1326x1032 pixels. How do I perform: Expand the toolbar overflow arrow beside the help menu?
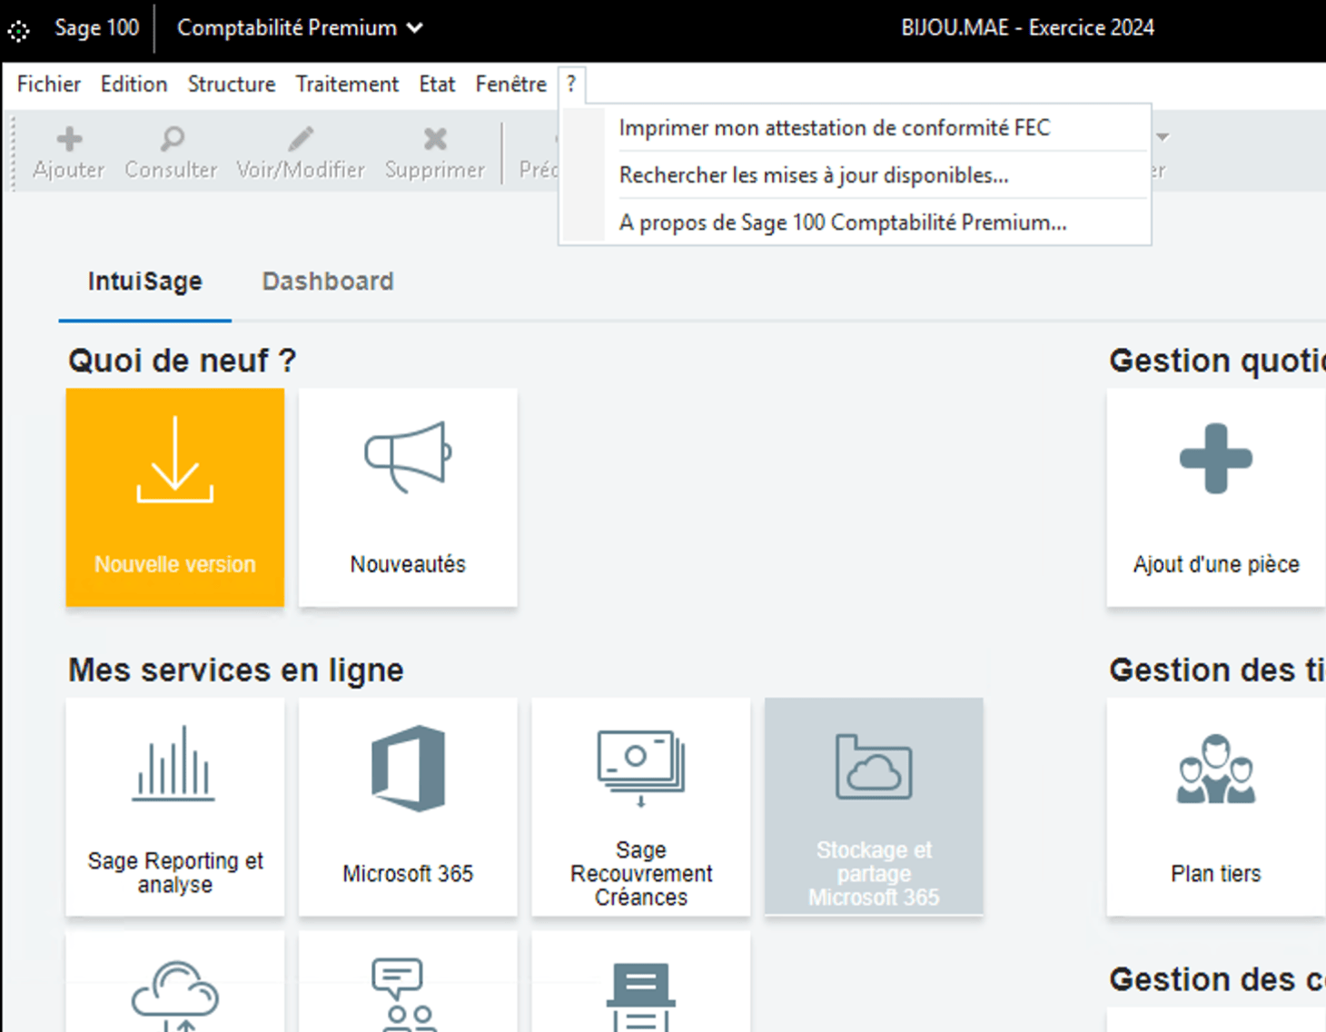[x=1163, y=137]
